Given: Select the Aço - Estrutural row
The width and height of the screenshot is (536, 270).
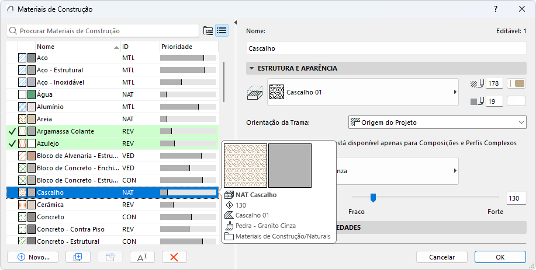Looking at the screenshot, I should 112,70.
